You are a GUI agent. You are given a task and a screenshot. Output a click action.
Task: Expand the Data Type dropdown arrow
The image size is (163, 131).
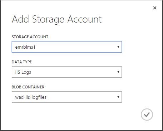118,72
